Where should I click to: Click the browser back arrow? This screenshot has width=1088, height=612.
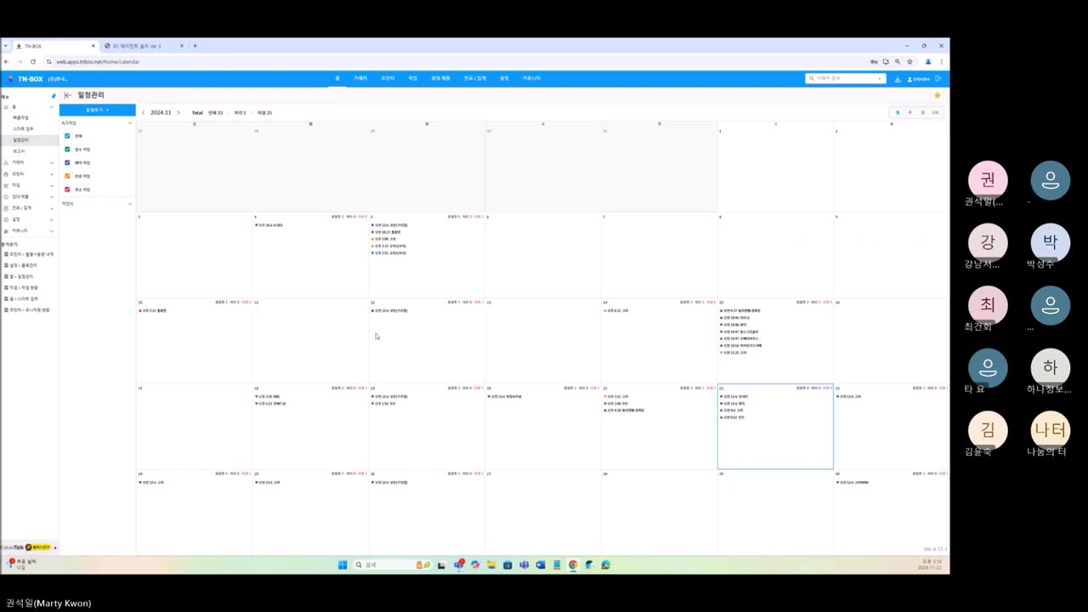click(x=7, y=61)
